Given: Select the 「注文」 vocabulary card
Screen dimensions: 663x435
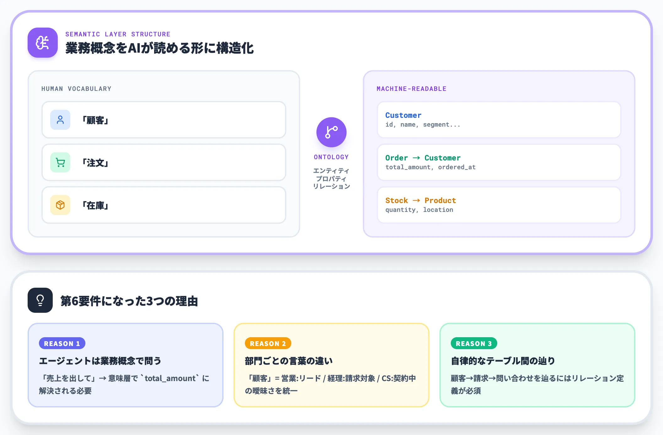Looking at the screenshot, I should (164, 162).
